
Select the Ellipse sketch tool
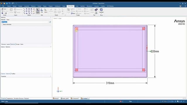[x=27, y=13]
